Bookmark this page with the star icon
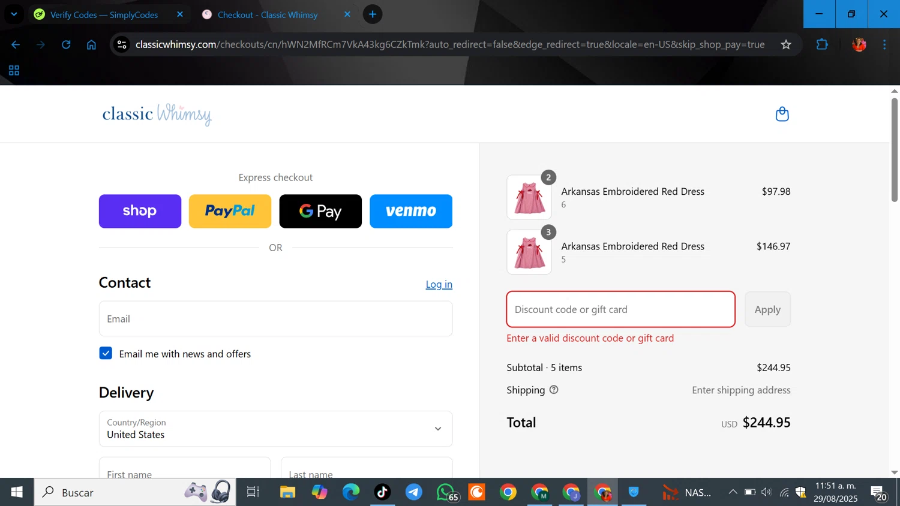Viewport: 900px width, 506px height. [786, 44]
